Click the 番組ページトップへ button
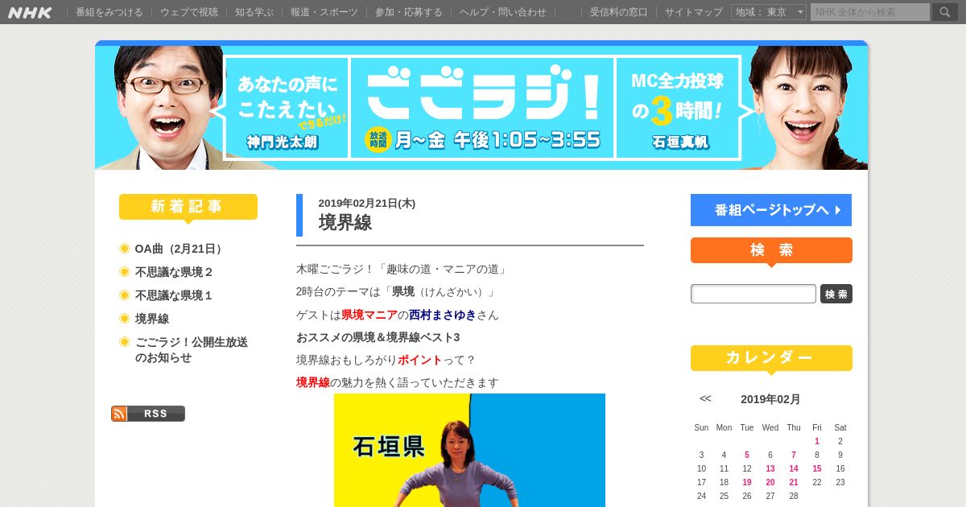This screenshot has width=966, height=507. 771,210
